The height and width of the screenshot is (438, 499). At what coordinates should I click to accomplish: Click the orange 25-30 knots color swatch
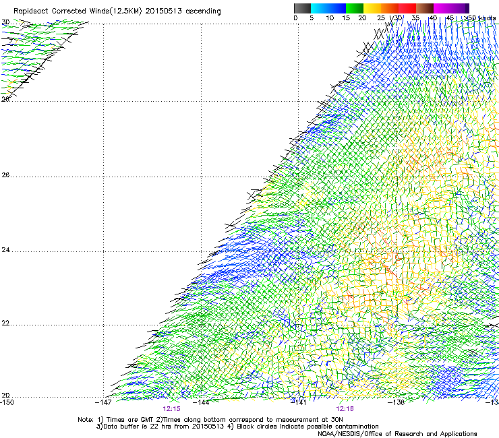(390, 8)
